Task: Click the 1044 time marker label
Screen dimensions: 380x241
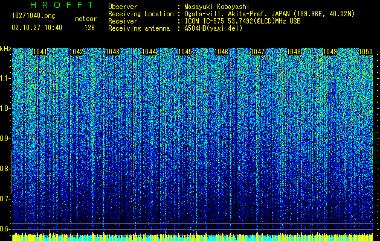Action: click(x=149, y=52)
